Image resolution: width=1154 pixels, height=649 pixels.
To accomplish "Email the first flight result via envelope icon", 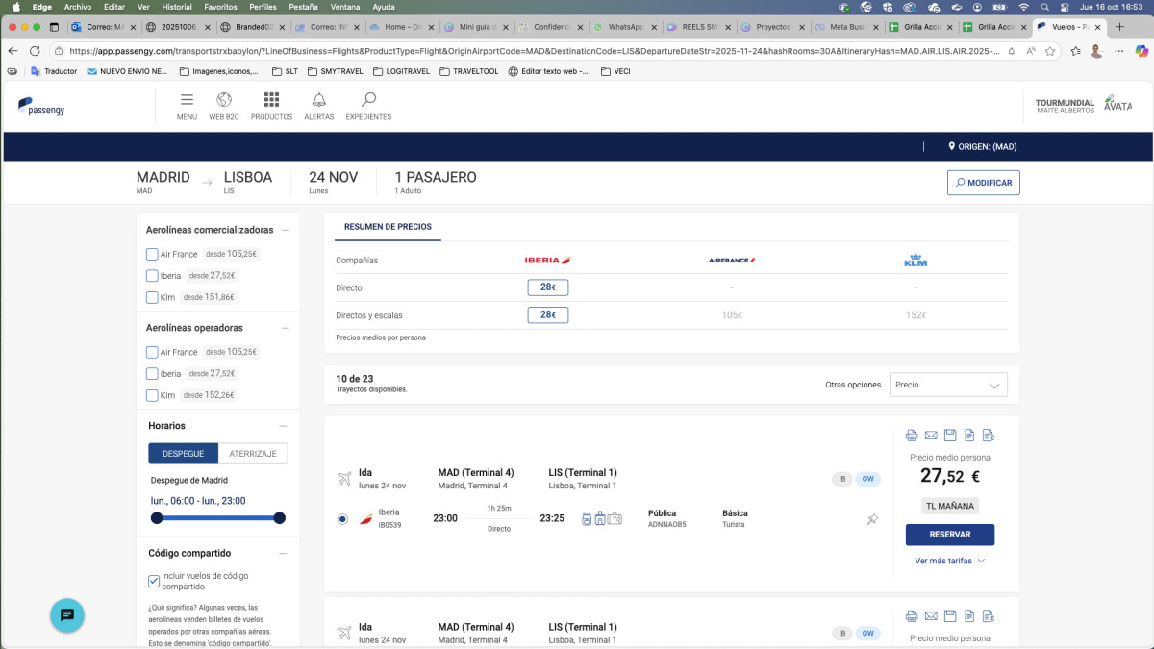I will point(930,436).
